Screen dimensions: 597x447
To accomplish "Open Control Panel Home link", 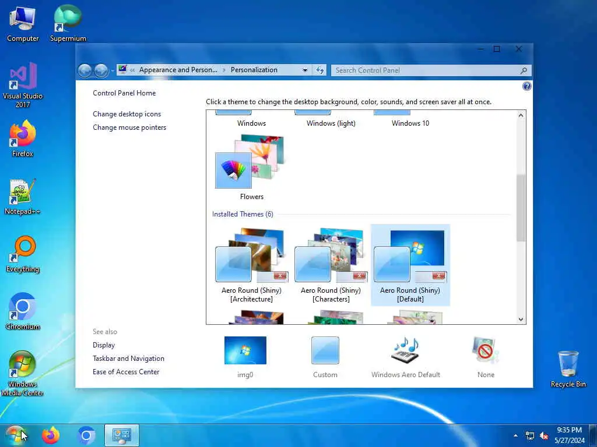I will [124, 93].
